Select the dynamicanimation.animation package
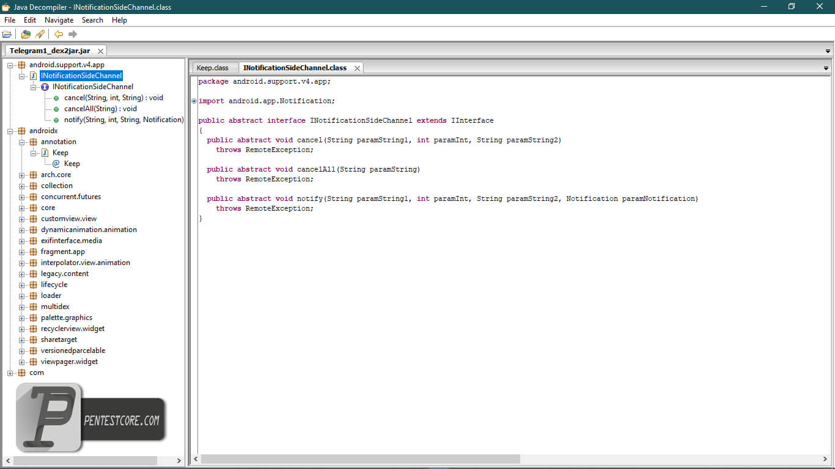This screenshot has height=469, width=835. (89, 230)
